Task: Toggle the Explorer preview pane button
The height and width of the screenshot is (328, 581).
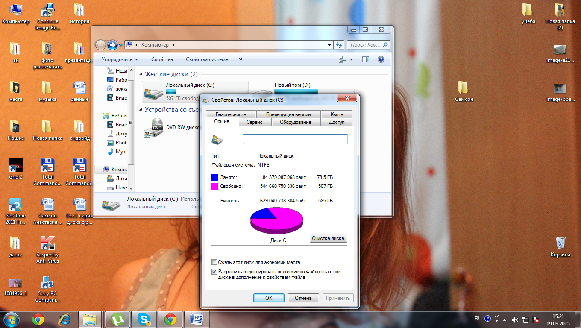Action: [366, 59]
